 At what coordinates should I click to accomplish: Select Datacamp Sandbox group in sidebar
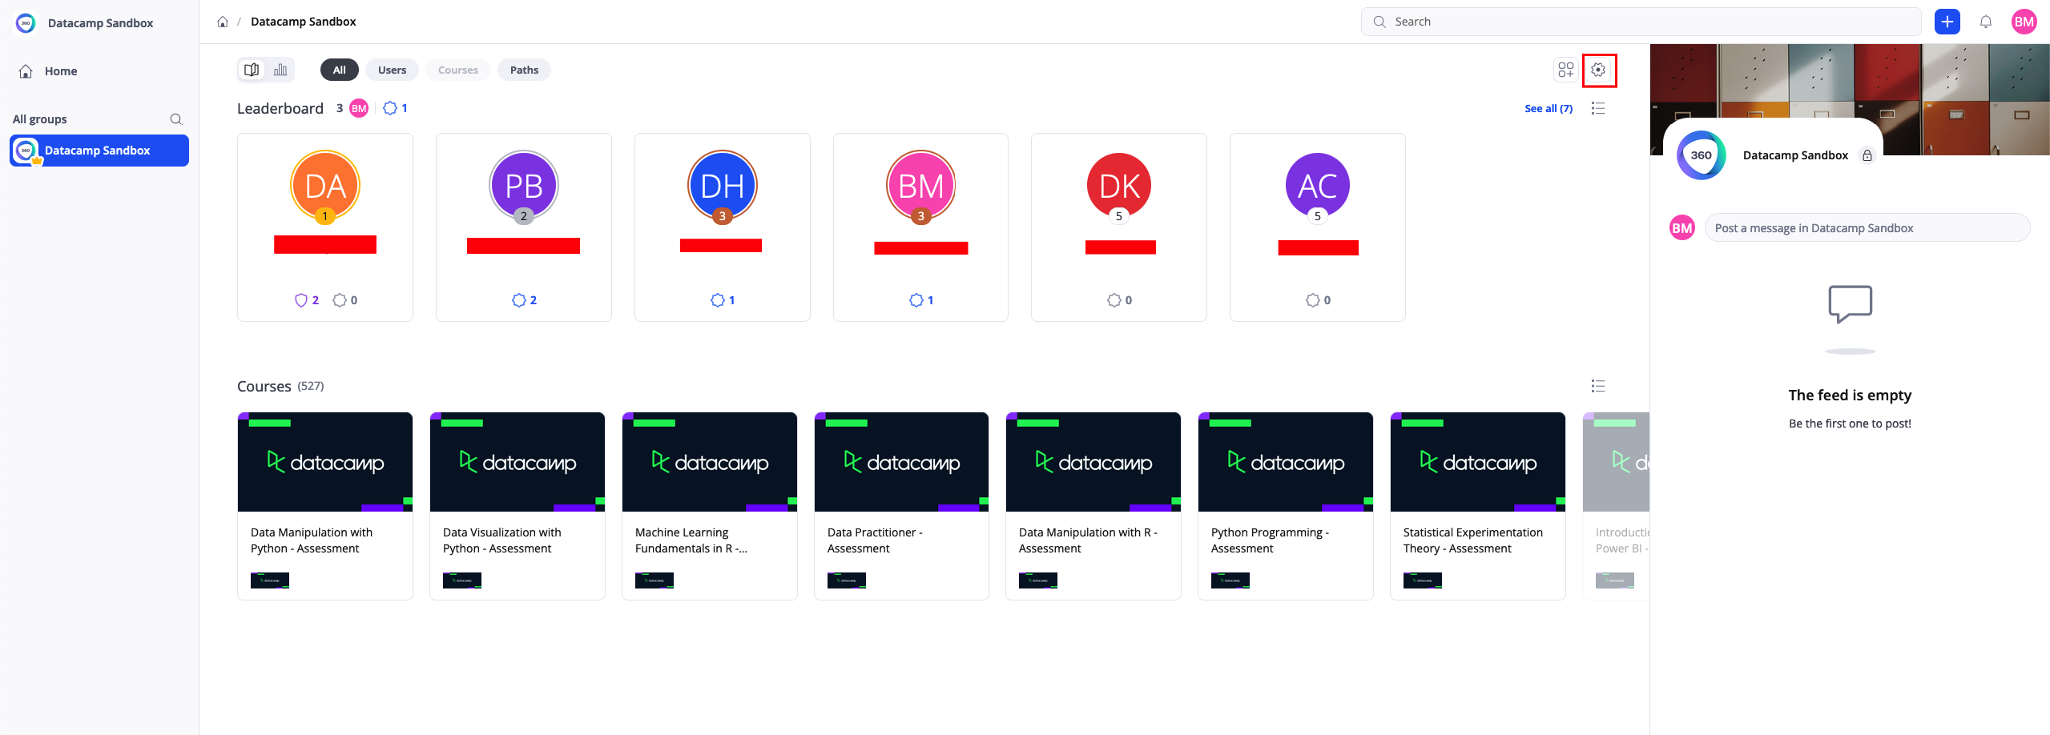[99, 151]
